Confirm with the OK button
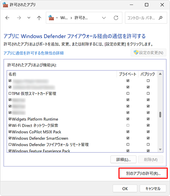Image resolution: width=170 pixels, height=196 pixels. 125,189
